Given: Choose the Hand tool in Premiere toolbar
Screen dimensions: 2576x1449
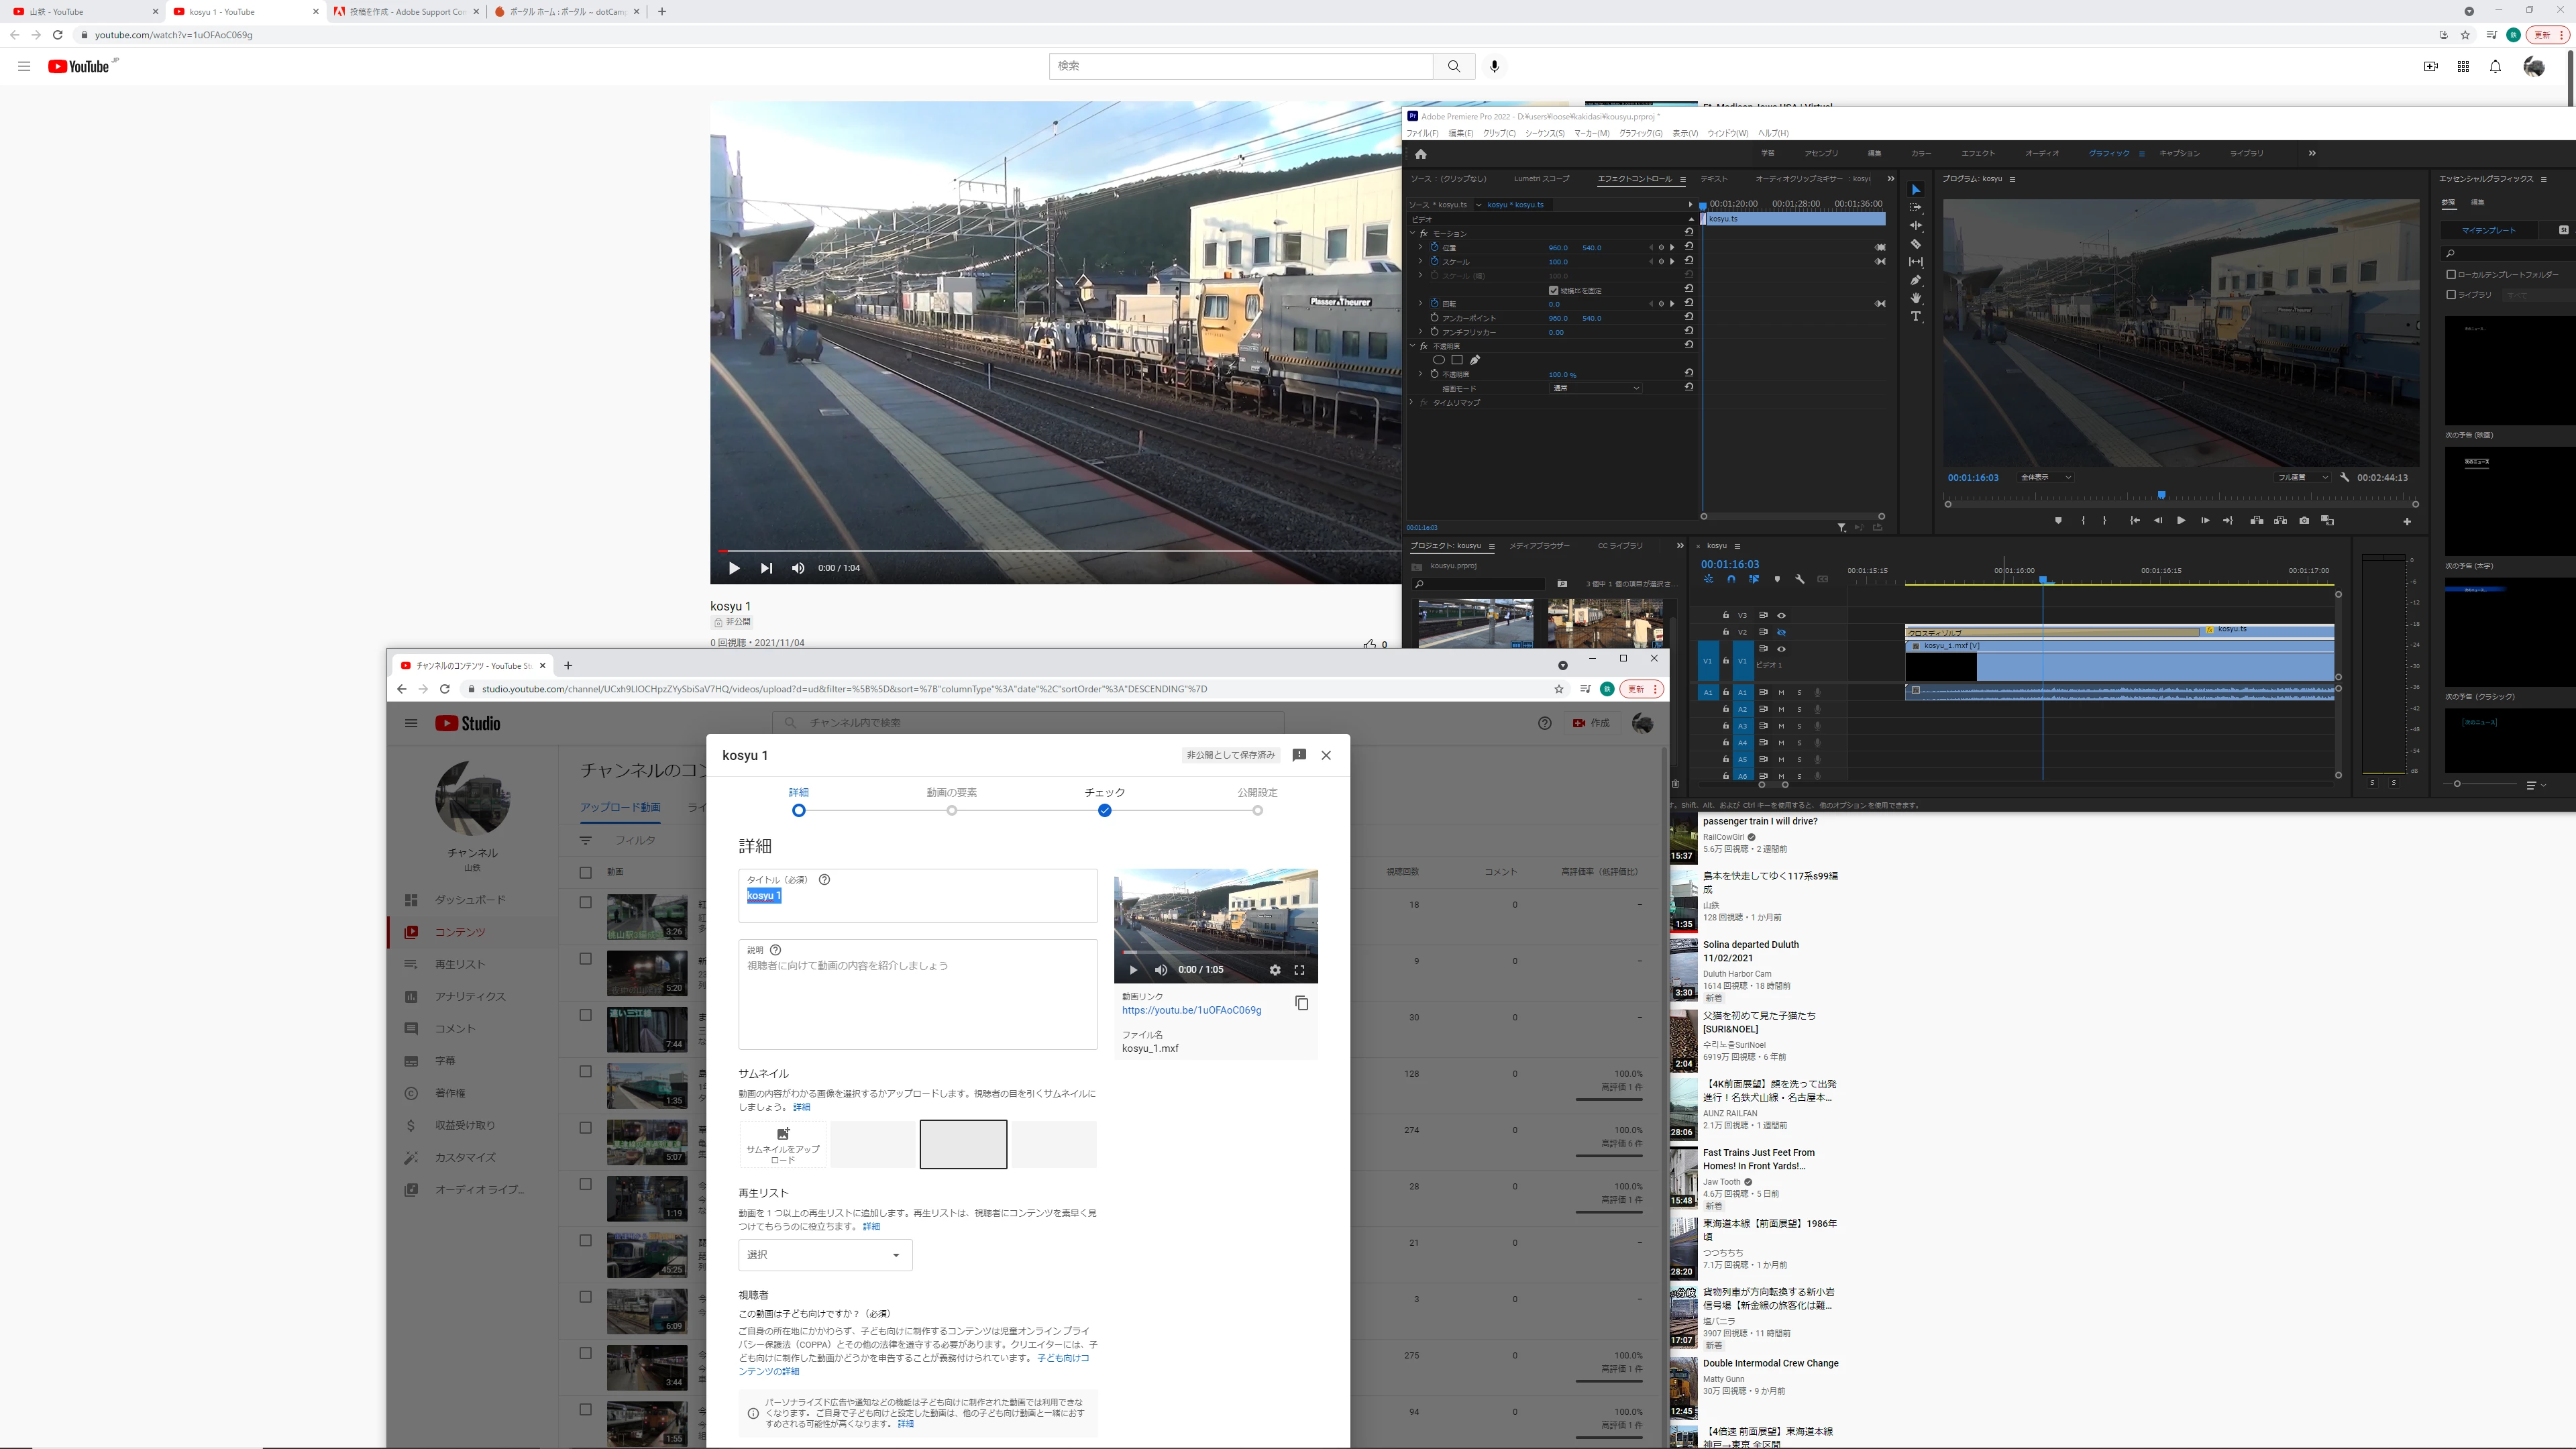Looking at the screenshot, I should (1916, 299).
